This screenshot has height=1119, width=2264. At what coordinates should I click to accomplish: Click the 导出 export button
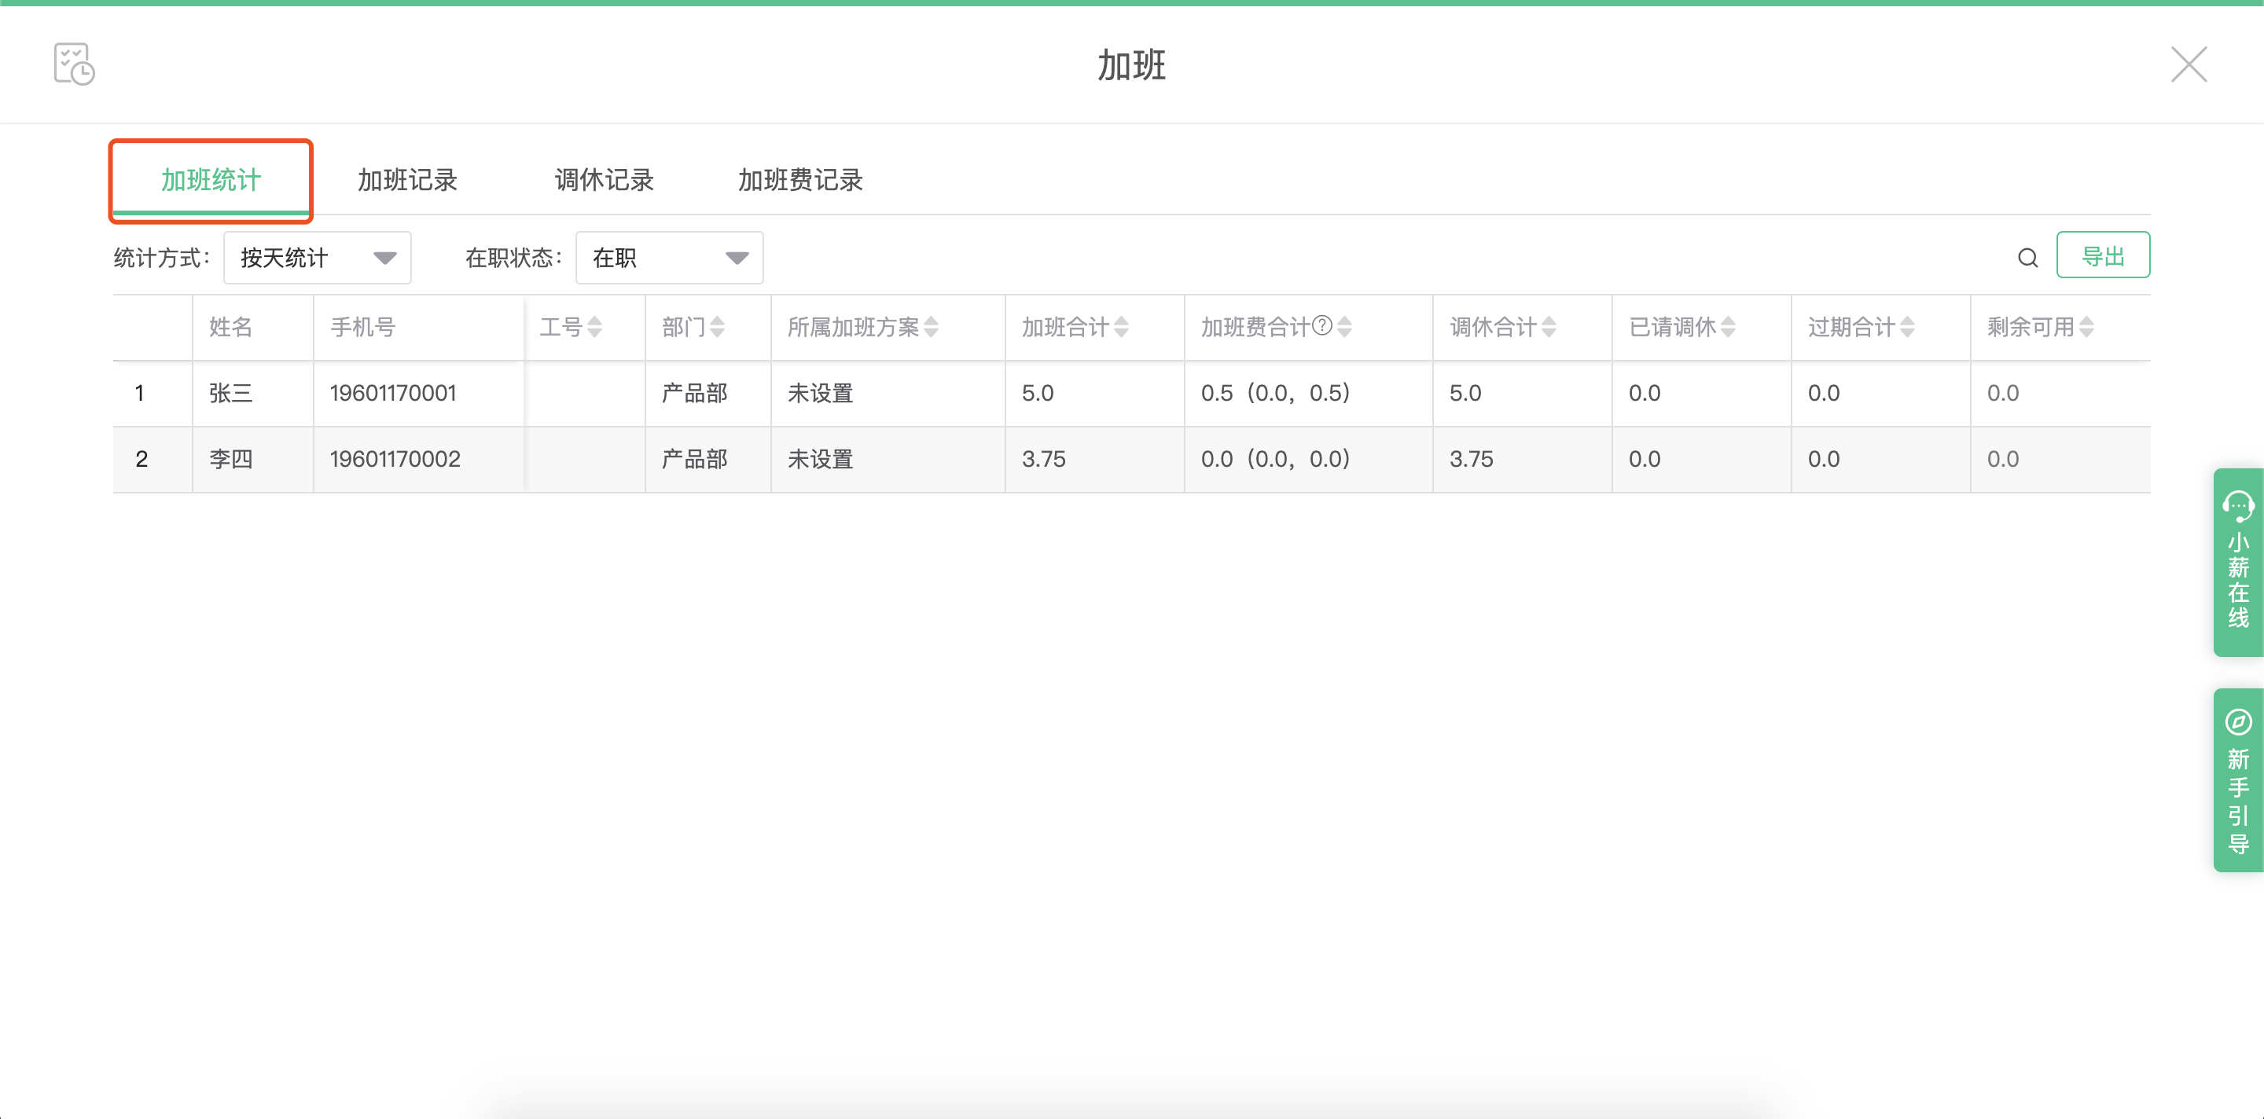click(x=2102, y=255)
